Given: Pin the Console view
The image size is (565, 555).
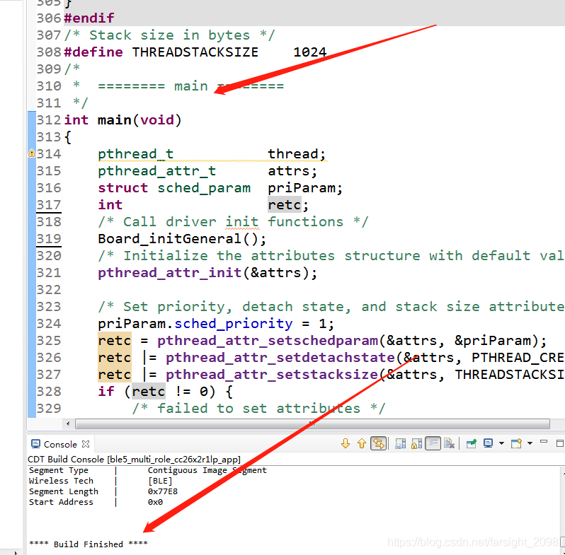Looking at the screenshot, I should [472, 443].
